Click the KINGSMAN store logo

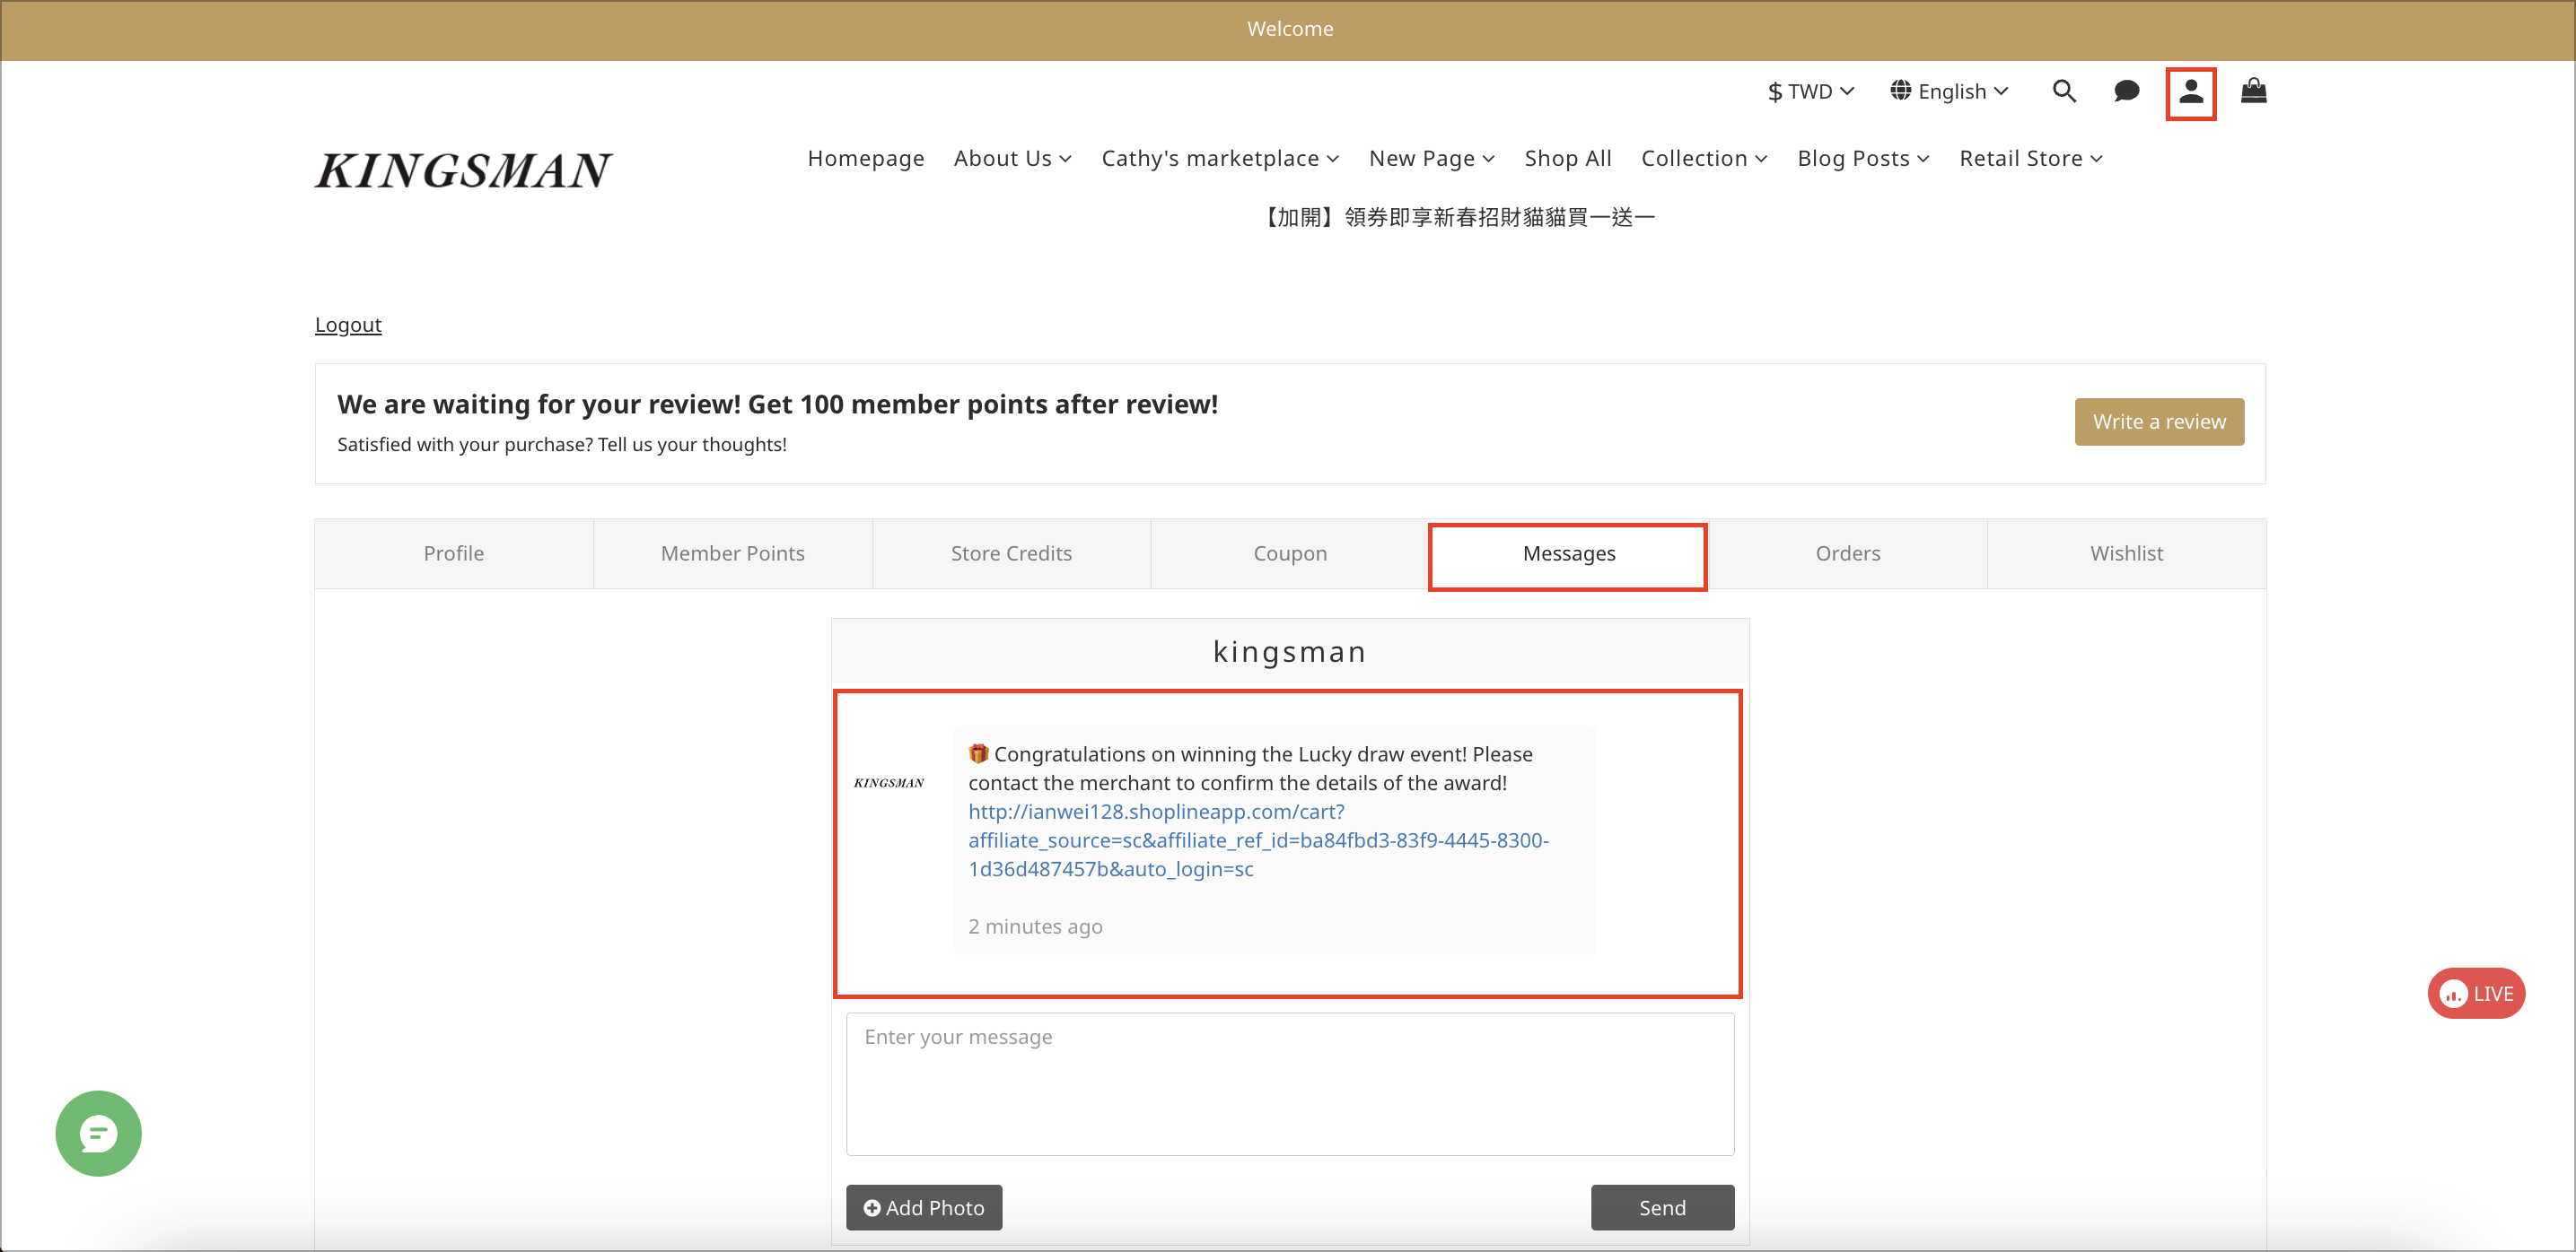point(463,171)
